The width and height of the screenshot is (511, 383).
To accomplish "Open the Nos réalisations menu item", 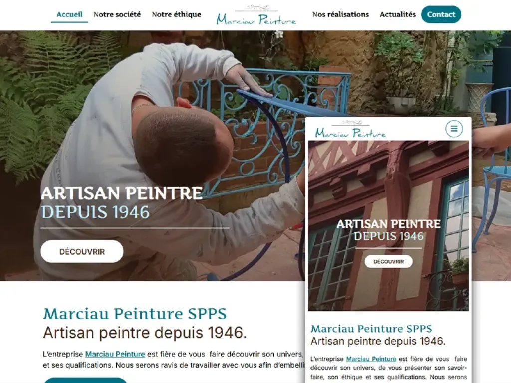I will (340, 14).
